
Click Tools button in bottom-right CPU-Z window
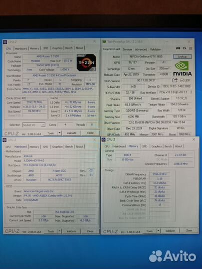(x=150, y=231)
